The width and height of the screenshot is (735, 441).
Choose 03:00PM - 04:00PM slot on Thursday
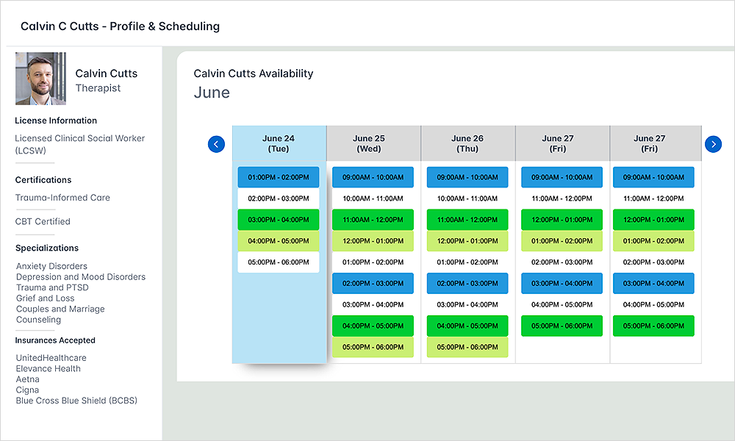point(467,305)
